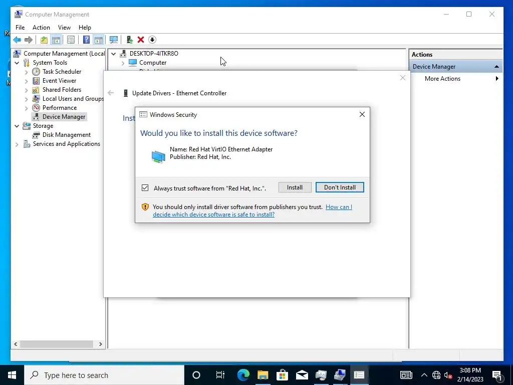Screen dimensions: 513x385
Task: Open the Action menu
Action: [41, 28]
